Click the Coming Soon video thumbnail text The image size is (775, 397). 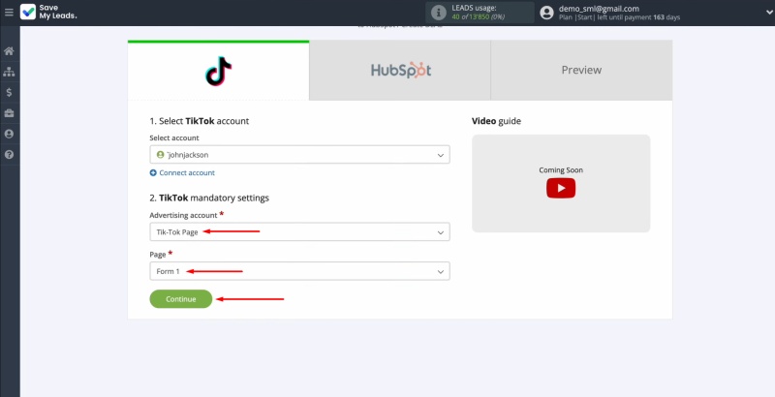pos(561,169)
